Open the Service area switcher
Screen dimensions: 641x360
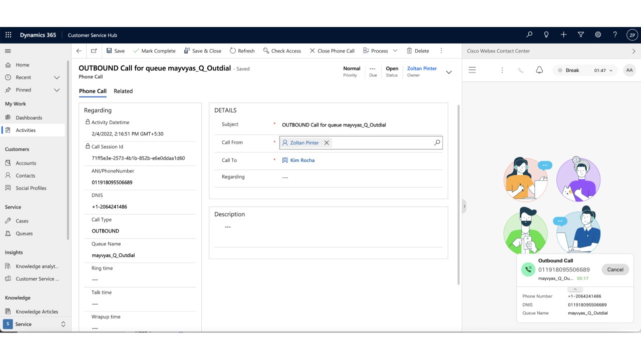[35, 324]
